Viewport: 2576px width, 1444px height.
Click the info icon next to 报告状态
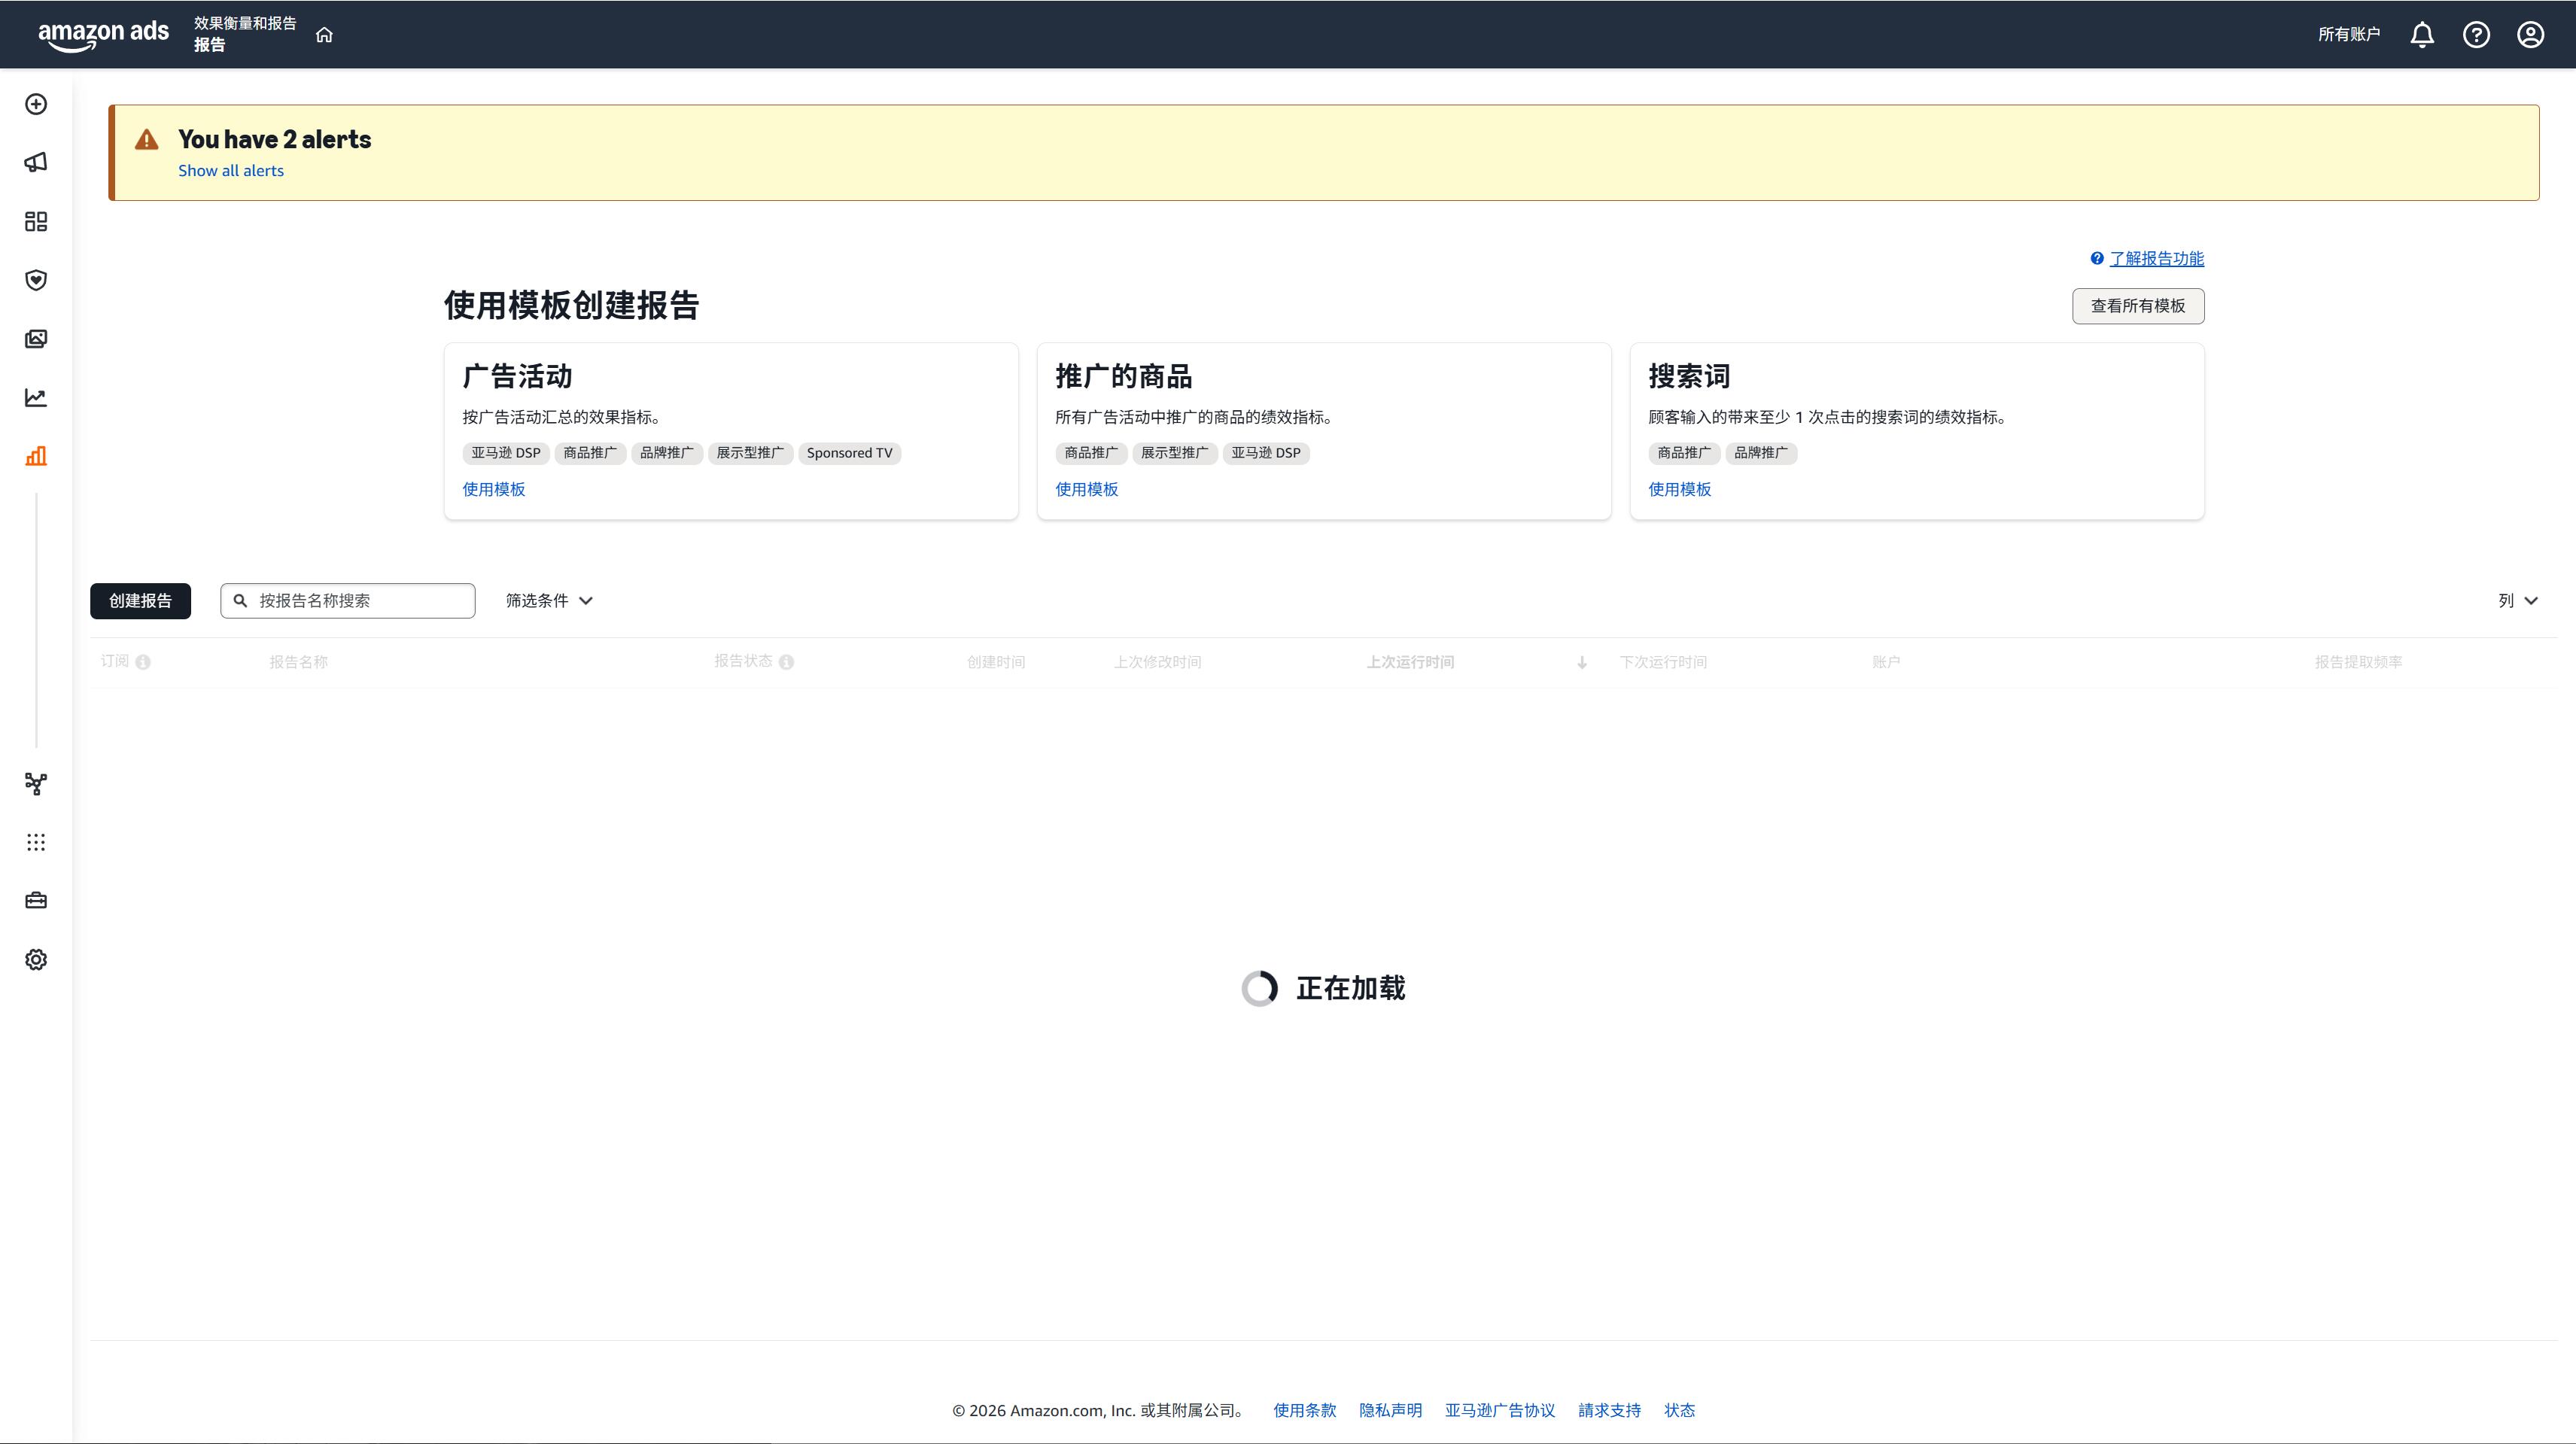tap(786, 662)
